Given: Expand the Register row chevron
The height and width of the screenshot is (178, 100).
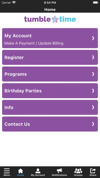Looking at the screenshot, I should pos(93,57).
